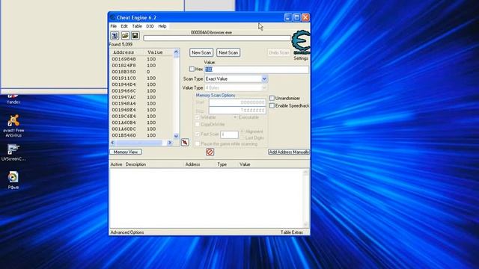Click Add Address Manually button
The width and height of the screenshot is (479, 269).
[x=289, y=152]
